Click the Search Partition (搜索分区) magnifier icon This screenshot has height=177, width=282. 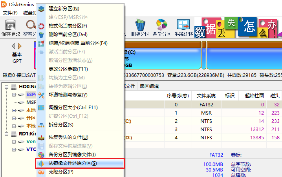(31, 24)
